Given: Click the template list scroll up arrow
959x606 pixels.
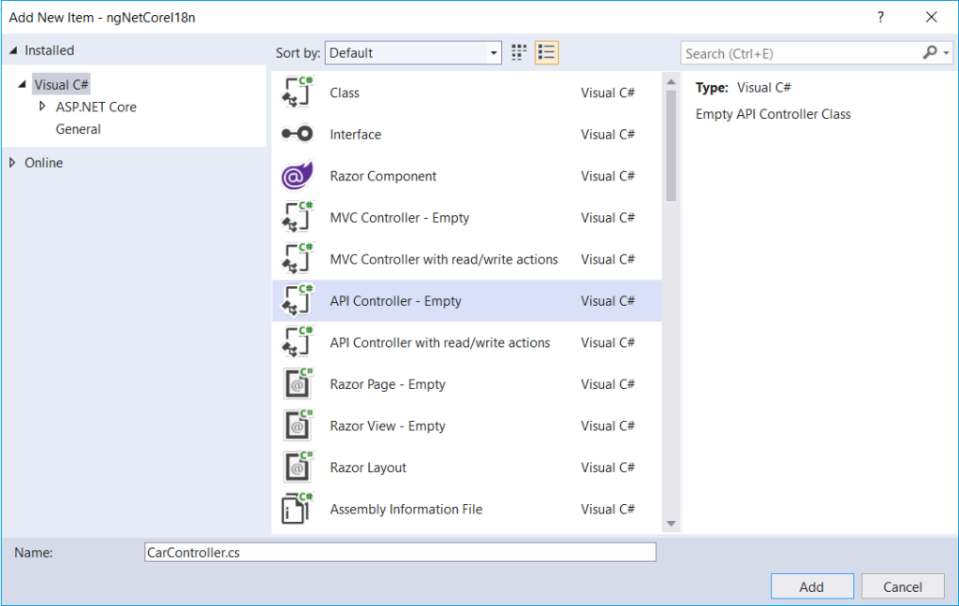Looking at the screenshot, I should [x=671, y=82].
